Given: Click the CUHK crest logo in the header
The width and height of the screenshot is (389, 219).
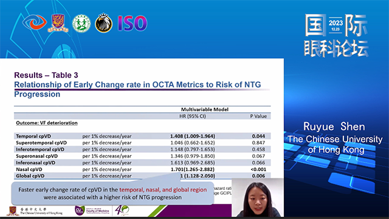Looking at the screenshot, I should point(58,23).
